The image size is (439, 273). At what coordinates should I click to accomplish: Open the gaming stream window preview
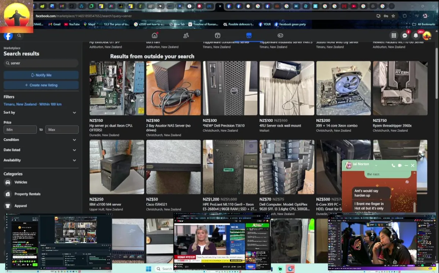tap(382, 242)
